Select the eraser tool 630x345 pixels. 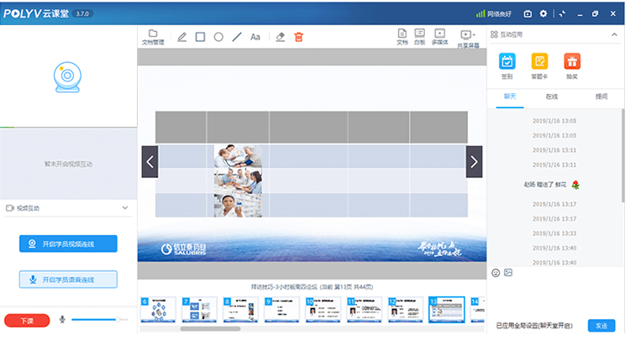coord(281,37)
